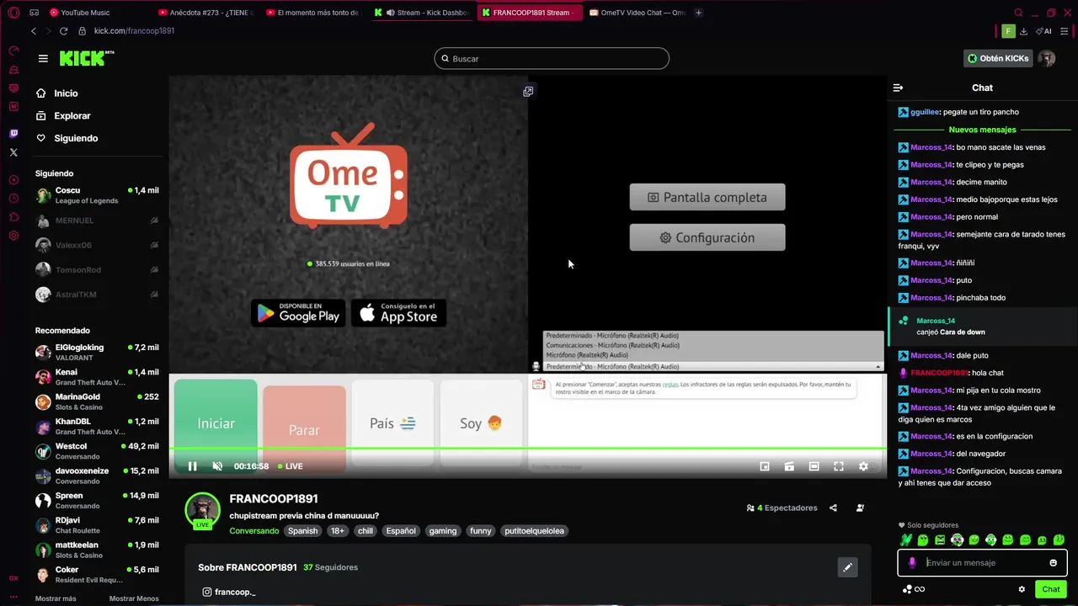The height and width of the screenshot is (606, 1078).
Task: Click the Nuevos mensajes divider link
Action: point(982,130)
